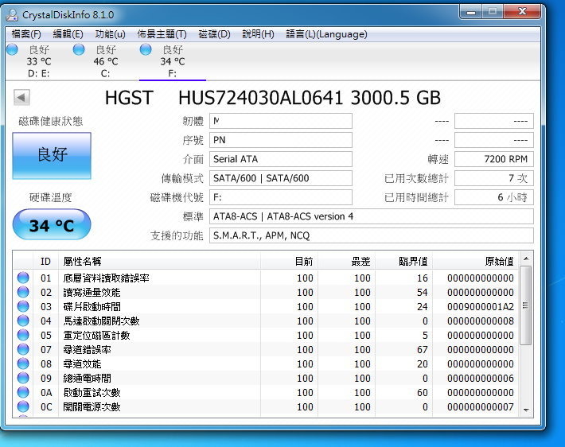
Task: Select the 讀寫通量效能 row
Action: pyautogui.click(x=266, y=292)
